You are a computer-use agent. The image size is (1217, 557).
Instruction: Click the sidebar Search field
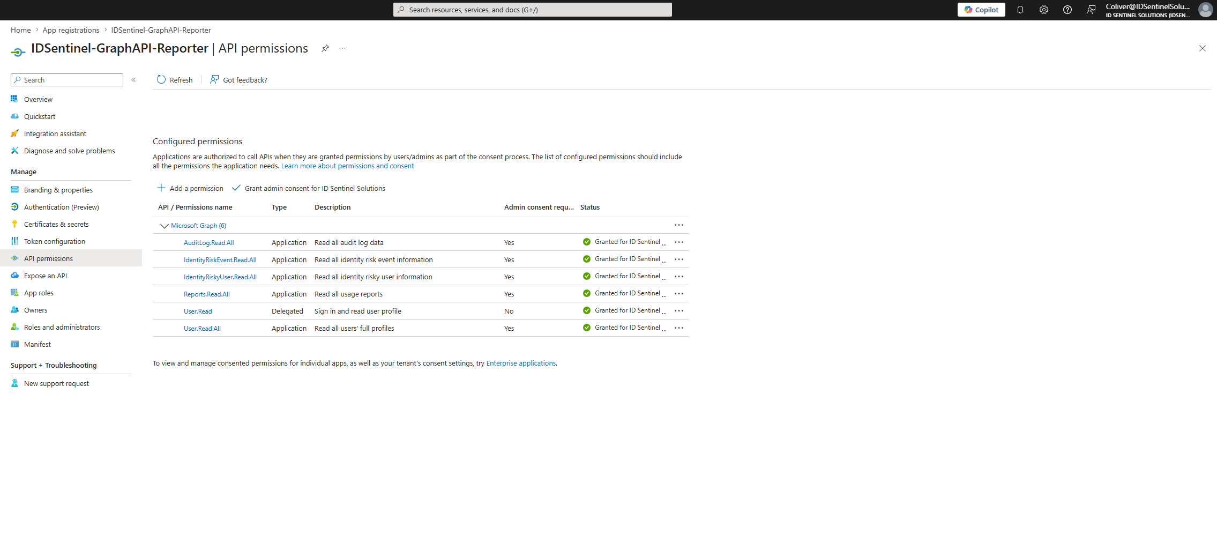point(67,80)
